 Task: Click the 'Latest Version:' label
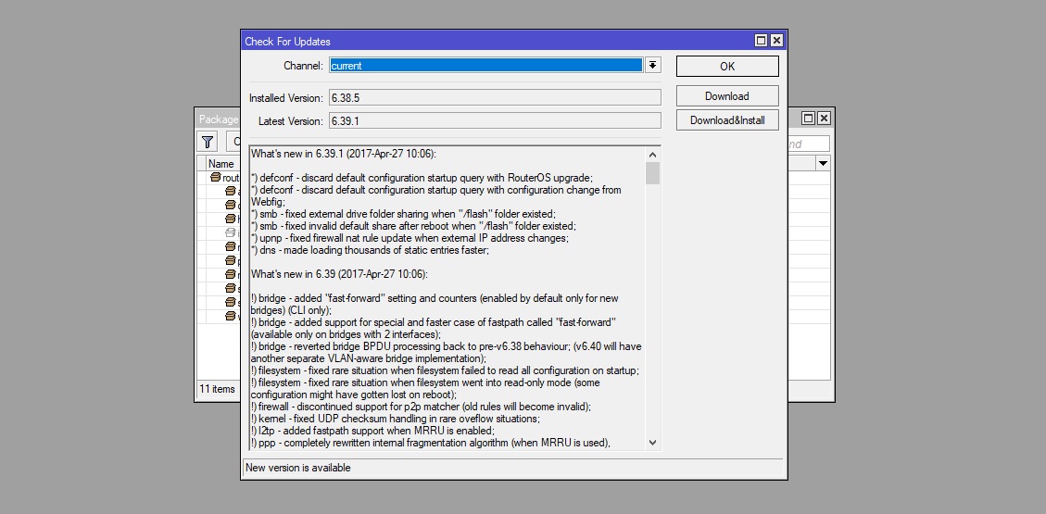tap(291, 121)
